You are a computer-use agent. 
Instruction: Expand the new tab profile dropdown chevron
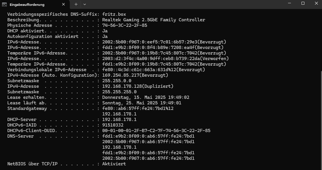click(x=85, y=4)
